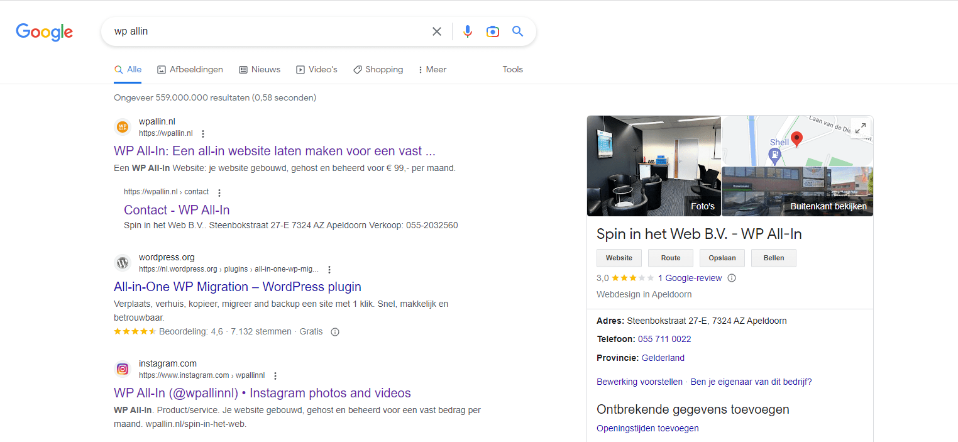
Task: Click the info icon beside Google-review
Action: (732, 278)
